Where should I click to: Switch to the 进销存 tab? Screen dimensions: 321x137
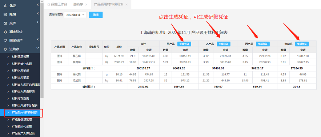pyautogui.click(x=78, y=4)
